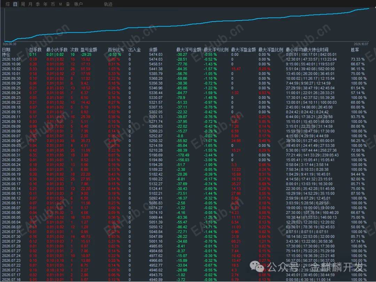Select the 2026.09.30 date cell
This screenshot has height=282, width=376.
point(11,78)
